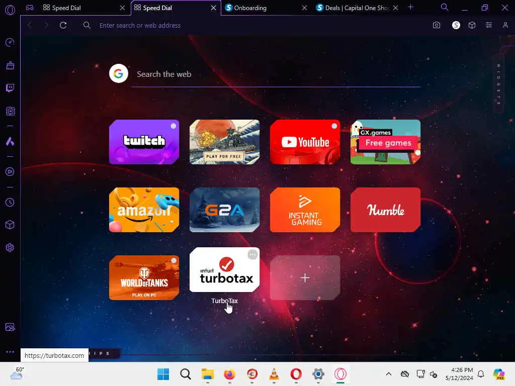Open a new tab with plus
Screen dimensions: 515x386
(410, 7)
